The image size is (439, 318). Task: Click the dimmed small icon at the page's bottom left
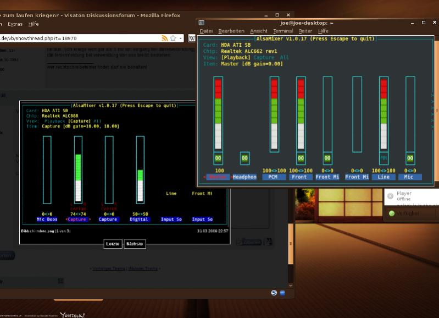click(x=60, y=281)
